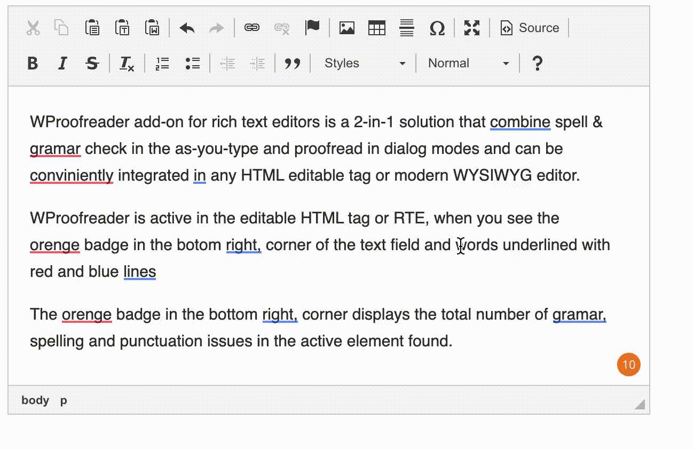Apply Block Quote formatting
The height and width of the screenshot is (449, 694).
(x=292, y=63)
